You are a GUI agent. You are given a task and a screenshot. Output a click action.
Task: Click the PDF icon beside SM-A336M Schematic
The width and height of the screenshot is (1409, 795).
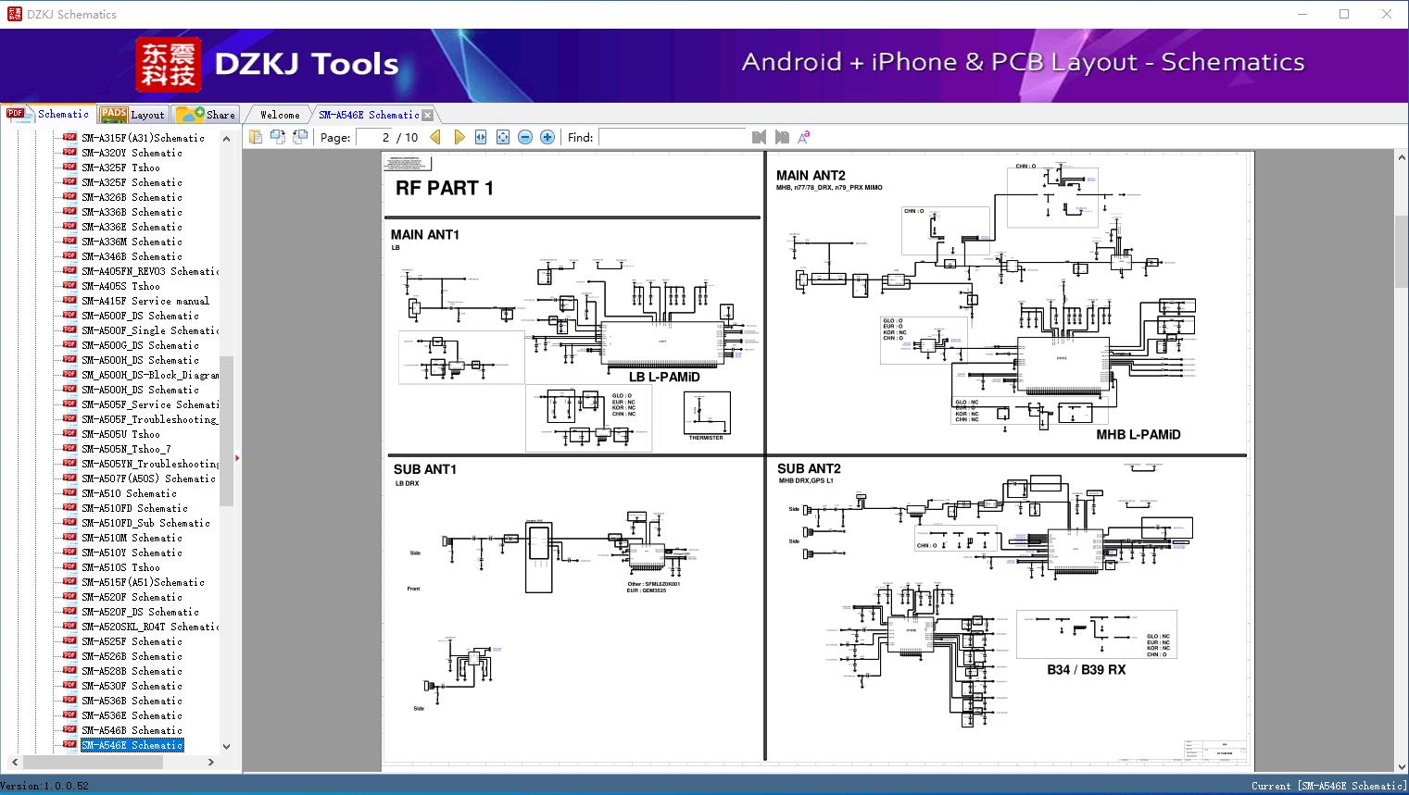click(x=69, y=241)
